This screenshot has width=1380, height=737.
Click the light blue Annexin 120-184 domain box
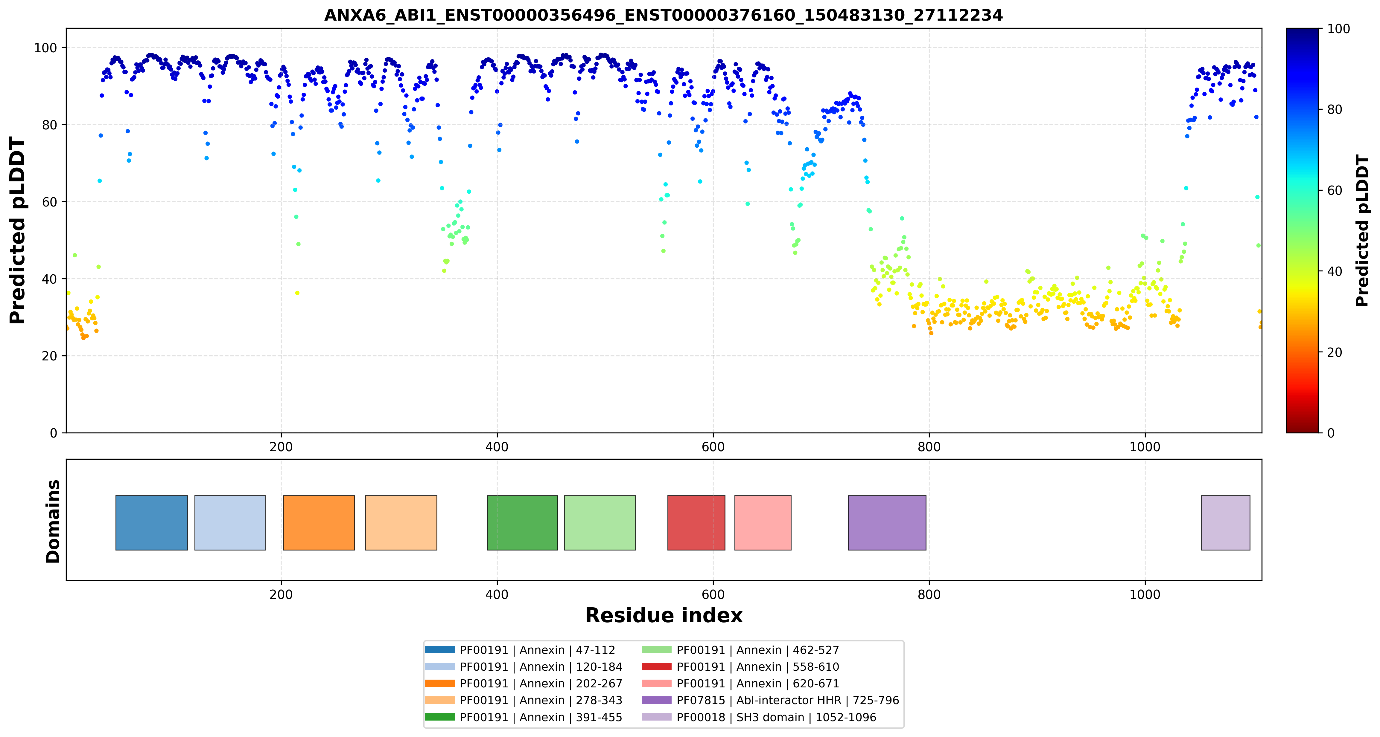(x=230, y=522)
